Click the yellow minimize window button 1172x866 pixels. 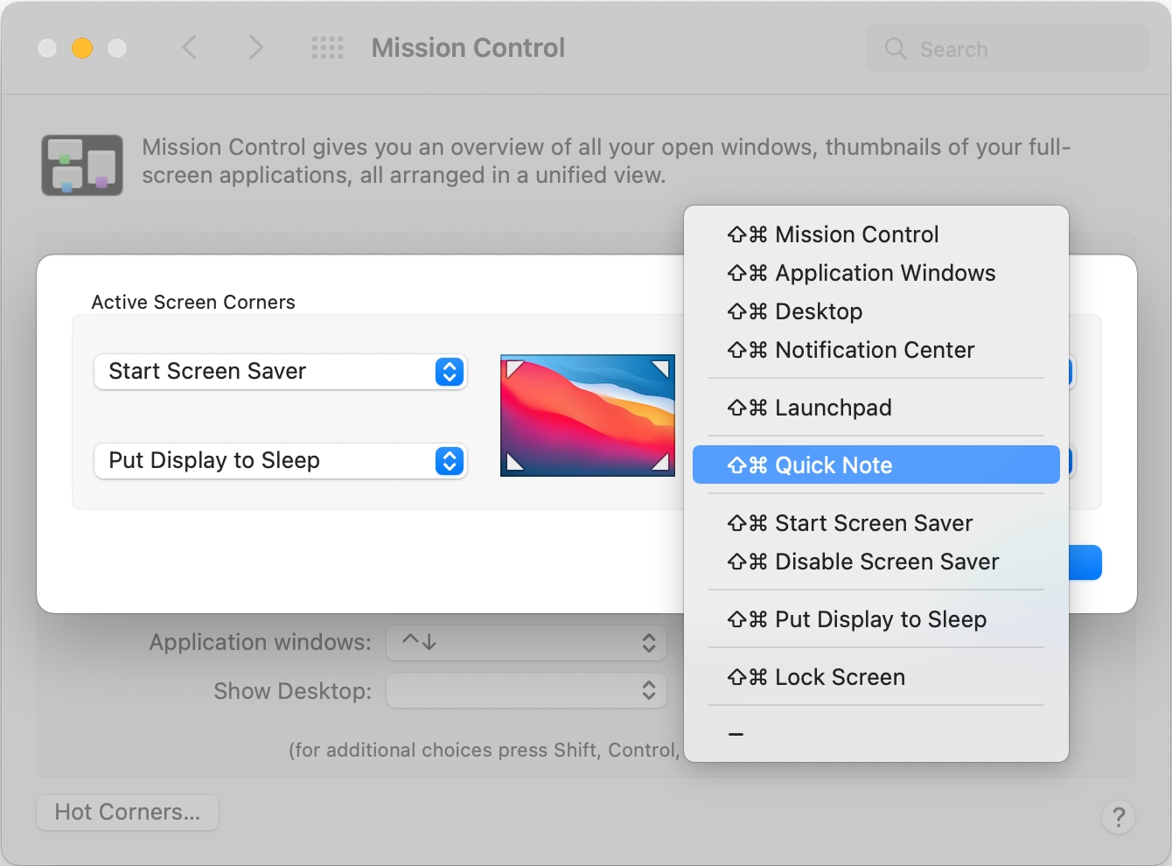(82, 48)
